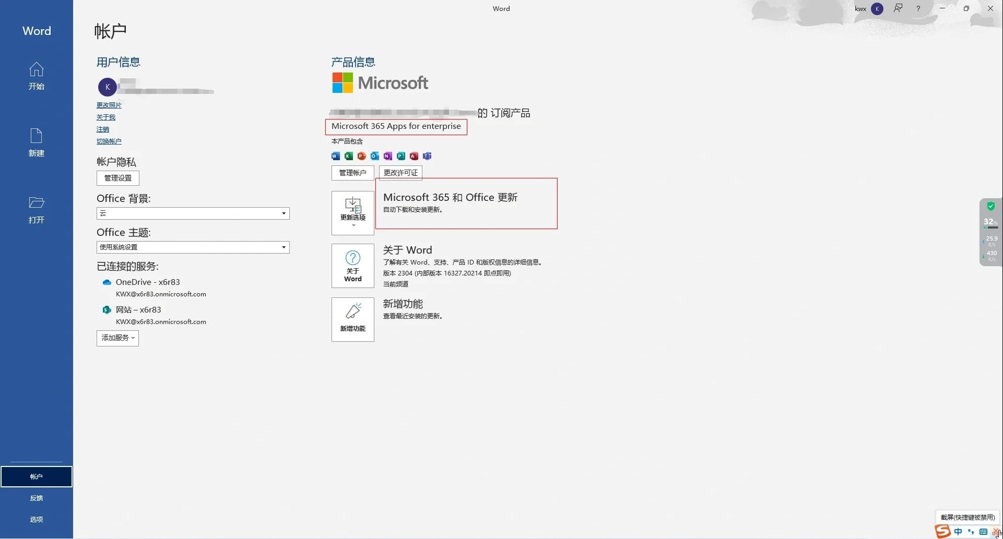The image size is (1003, 539).
Task: Click the user avatar K under 用户信息
Action: 108,87
